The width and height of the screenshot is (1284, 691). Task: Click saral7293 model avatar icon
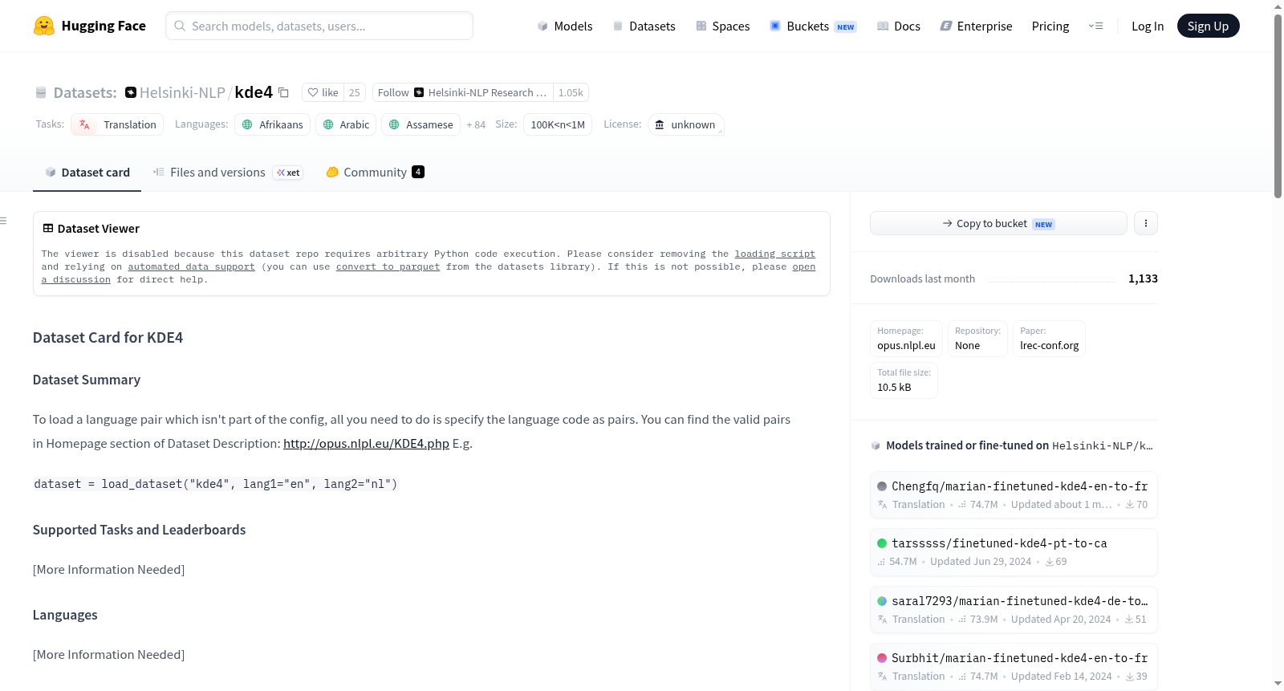882,601
